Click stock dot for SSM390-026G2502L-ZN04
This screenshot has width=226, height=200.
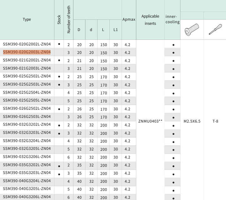[59, 109]
